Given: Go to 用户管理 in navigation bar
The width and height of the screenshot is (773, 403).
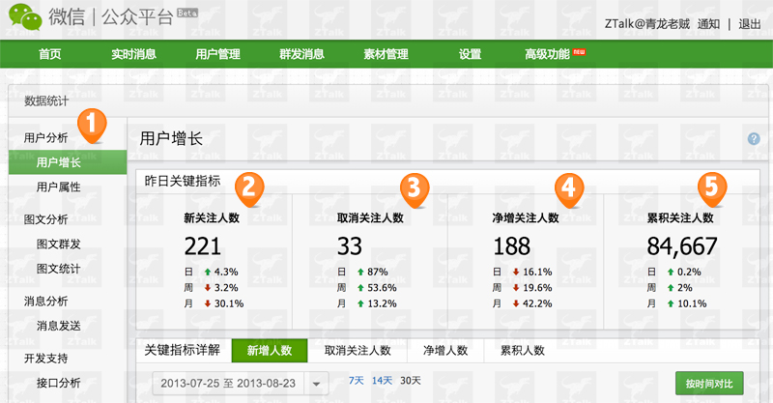Looking at the screenshot, I should pos(217,54).
